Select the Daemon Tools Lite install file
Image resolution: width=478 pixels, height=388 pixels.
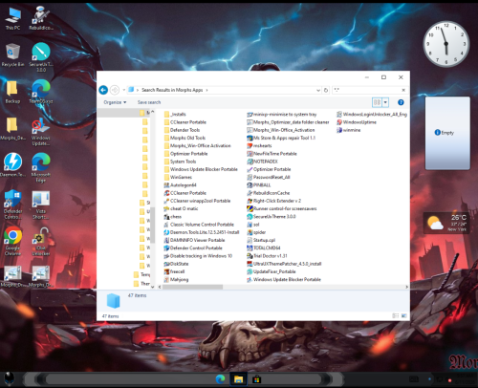[x=202, y=232]
